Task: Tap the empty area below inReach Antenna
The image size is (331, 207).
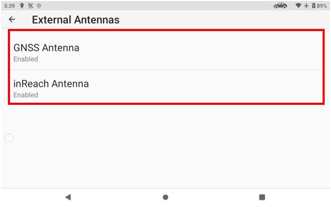Action: pos(166,145)
